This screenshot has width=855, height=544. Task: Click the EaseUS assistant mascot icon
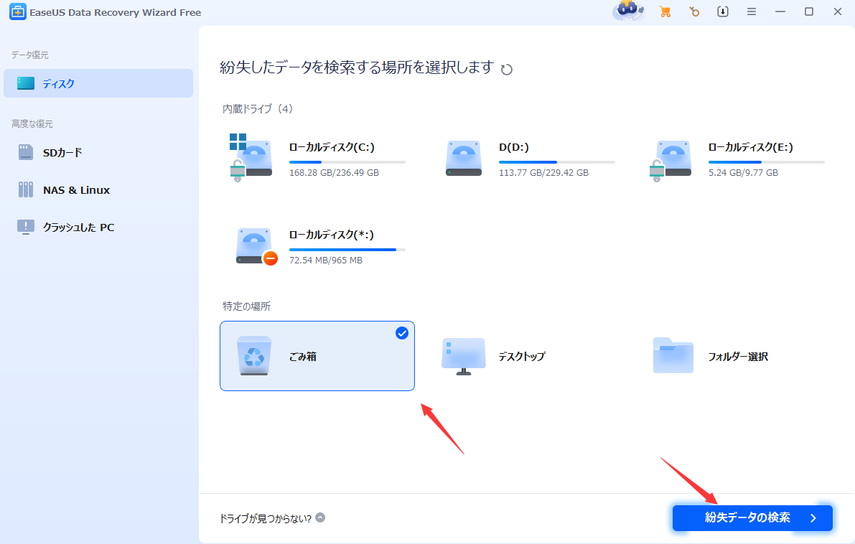tap(627, 11)
